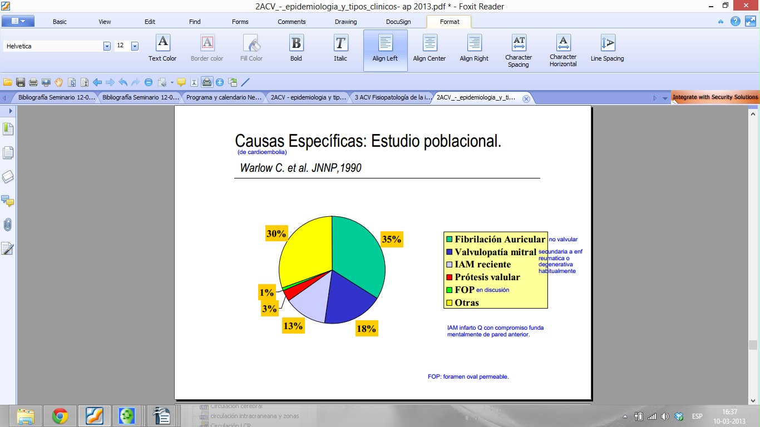Select the yellow Note comment tool
Image resolution: width=760 pixels, height=427 pixels.
point(181,82)
